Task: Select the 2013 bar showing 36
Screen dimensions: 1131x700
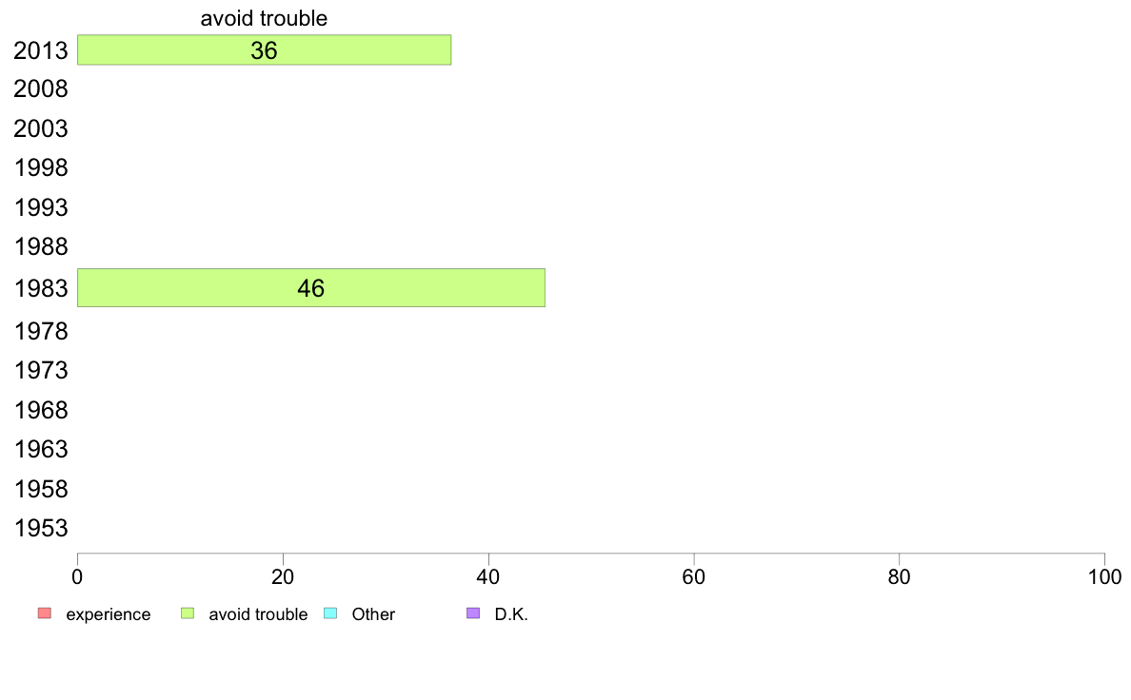Action: coord(264,49)
